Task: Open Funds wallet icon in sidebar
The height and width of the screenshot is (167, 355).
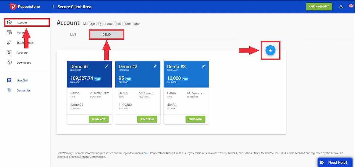Action: tap(9, 33)
